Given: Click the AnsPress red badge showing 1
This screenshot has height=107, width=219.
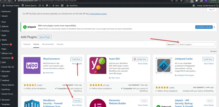Looking at the screenshot, I should point(11,44).
